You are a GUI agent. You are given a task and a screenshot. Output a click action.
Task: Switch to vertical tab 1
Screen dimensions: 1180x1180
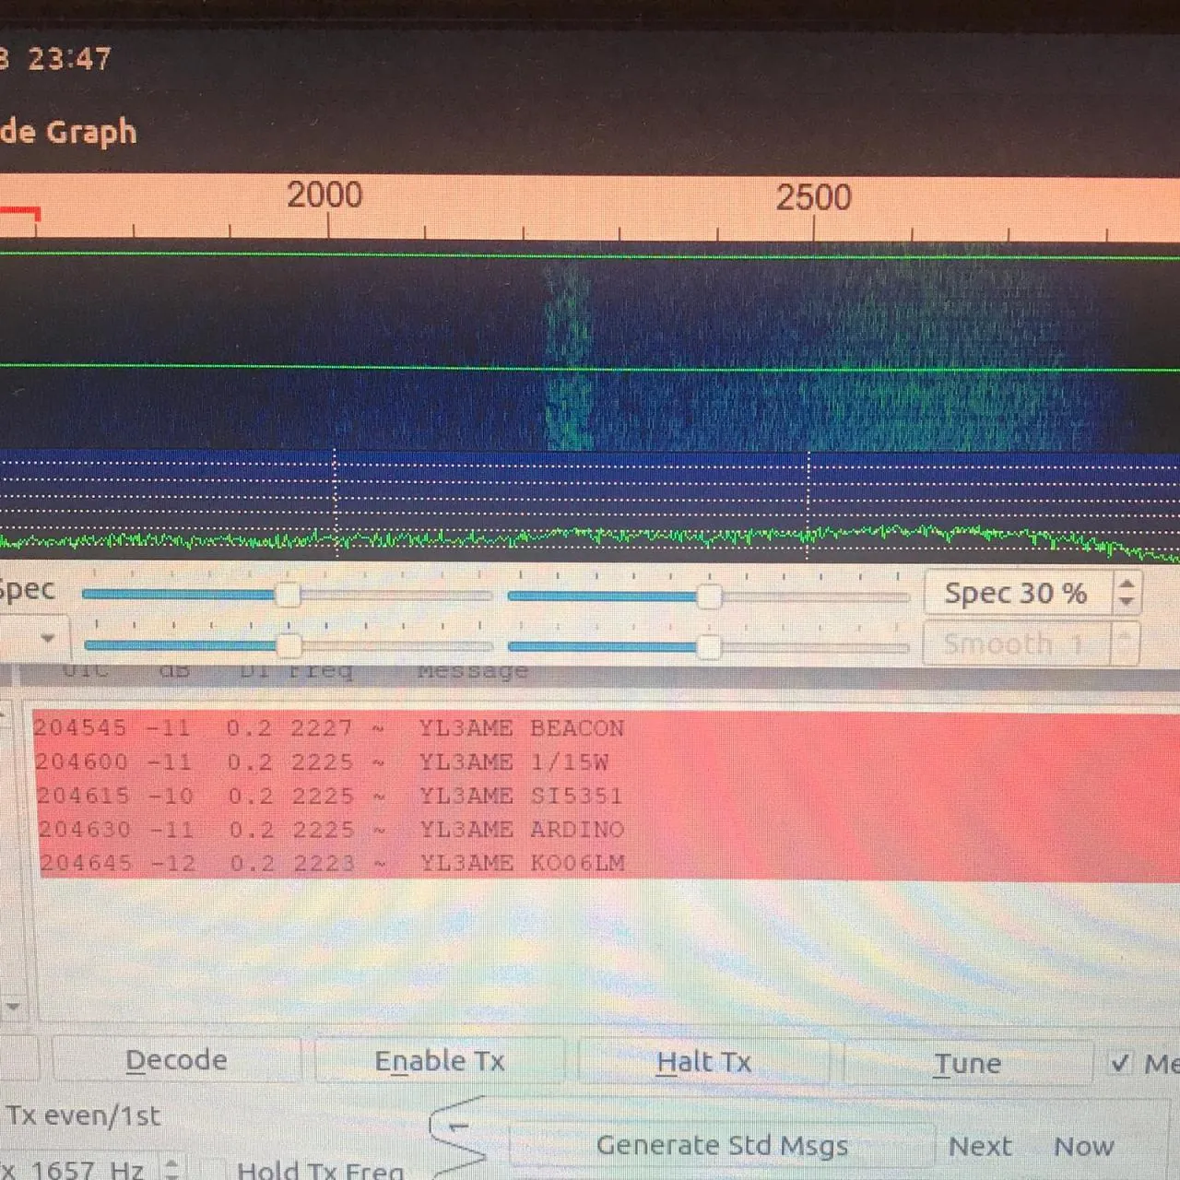[457, 1128]
